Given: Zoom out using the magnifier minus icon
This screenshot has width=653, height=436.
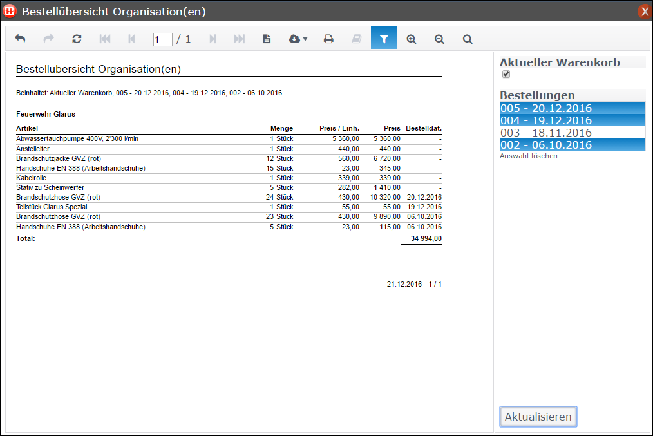Looking at the screenshot, I should [x=439, y=39].
